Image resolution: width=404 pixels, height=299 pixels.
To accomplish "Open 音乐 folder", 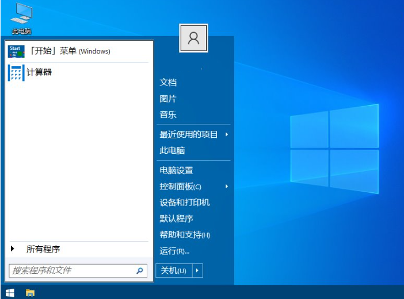I will coord(168,115).
